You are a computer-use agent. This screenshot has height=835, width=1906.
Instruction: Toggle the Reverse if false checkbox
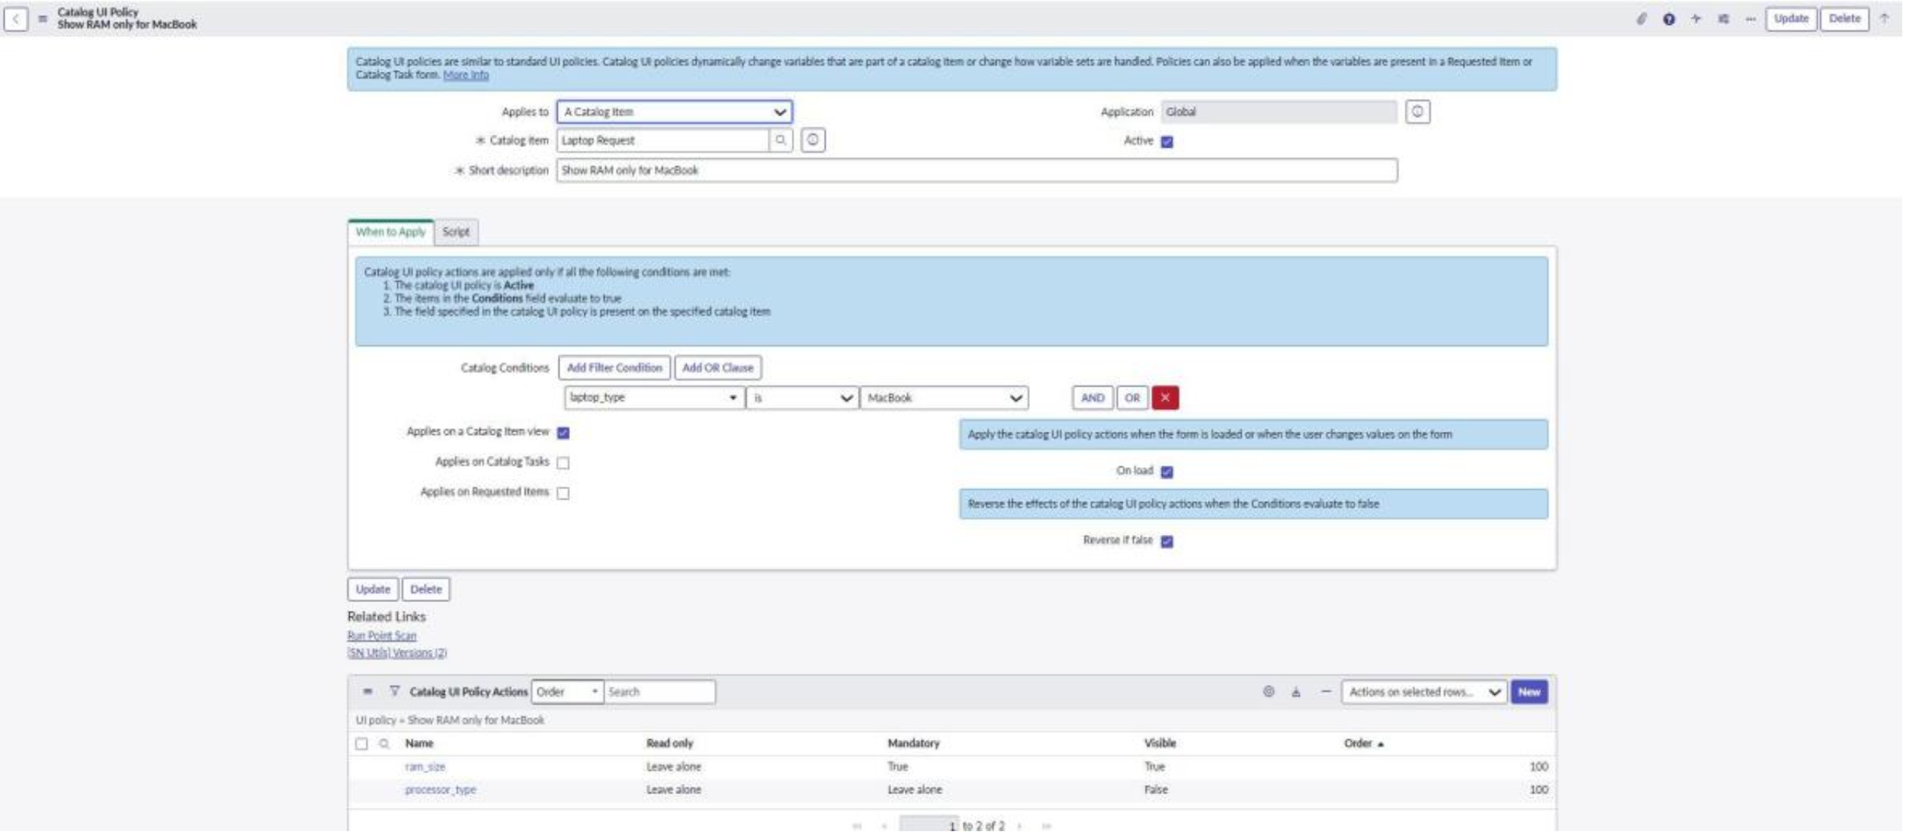1167,541
